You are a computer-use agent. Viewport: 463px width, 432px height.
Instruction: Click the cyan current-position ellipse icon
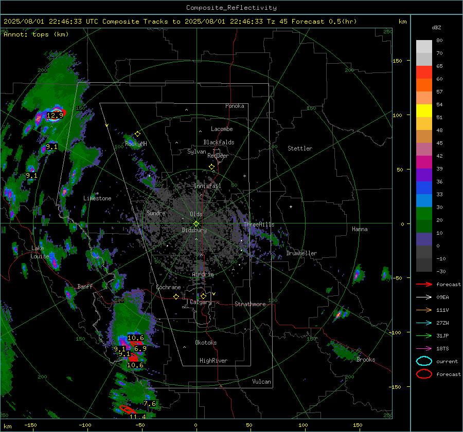click(x=424, y=361)
